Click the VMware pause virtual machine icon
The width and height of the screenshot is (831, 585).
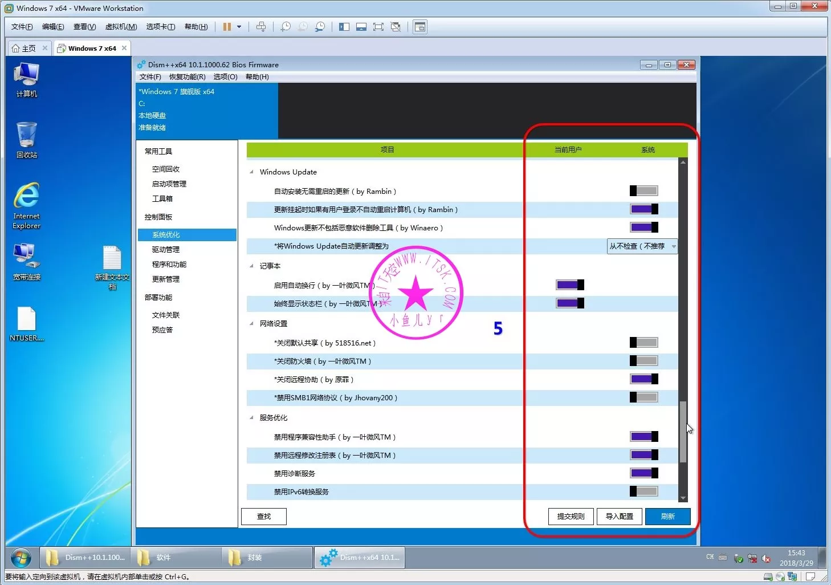(227, 27)
